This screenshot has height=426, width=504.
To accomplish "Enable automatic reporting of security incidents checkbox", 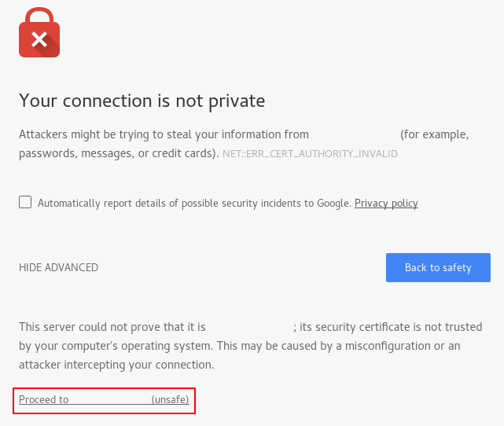I will click(x=25, y=203).
